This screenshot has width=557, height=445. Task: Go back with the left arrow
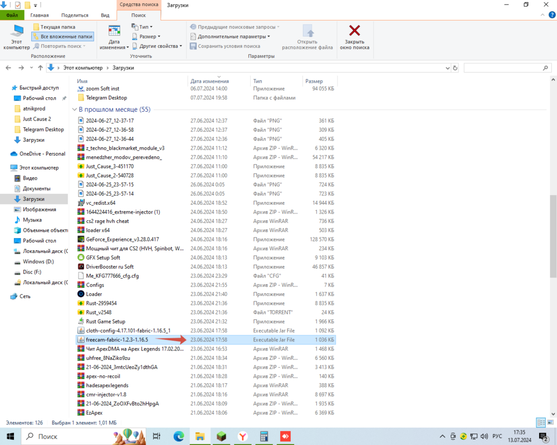(8, 68)
